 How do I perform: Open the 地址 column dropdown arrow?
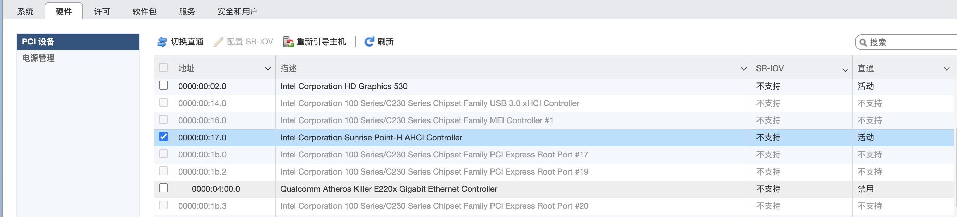268,68
